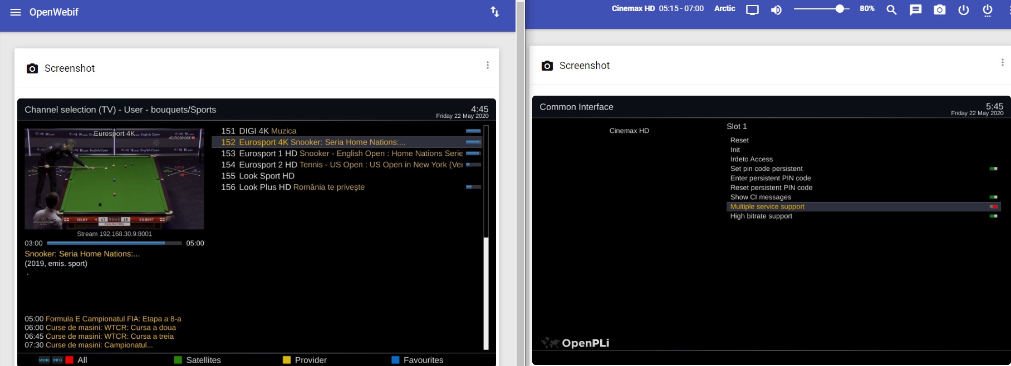Click the OpenWebif title
The height and width of the screenshot is (366, 1011).
click(x=54, y=12)
